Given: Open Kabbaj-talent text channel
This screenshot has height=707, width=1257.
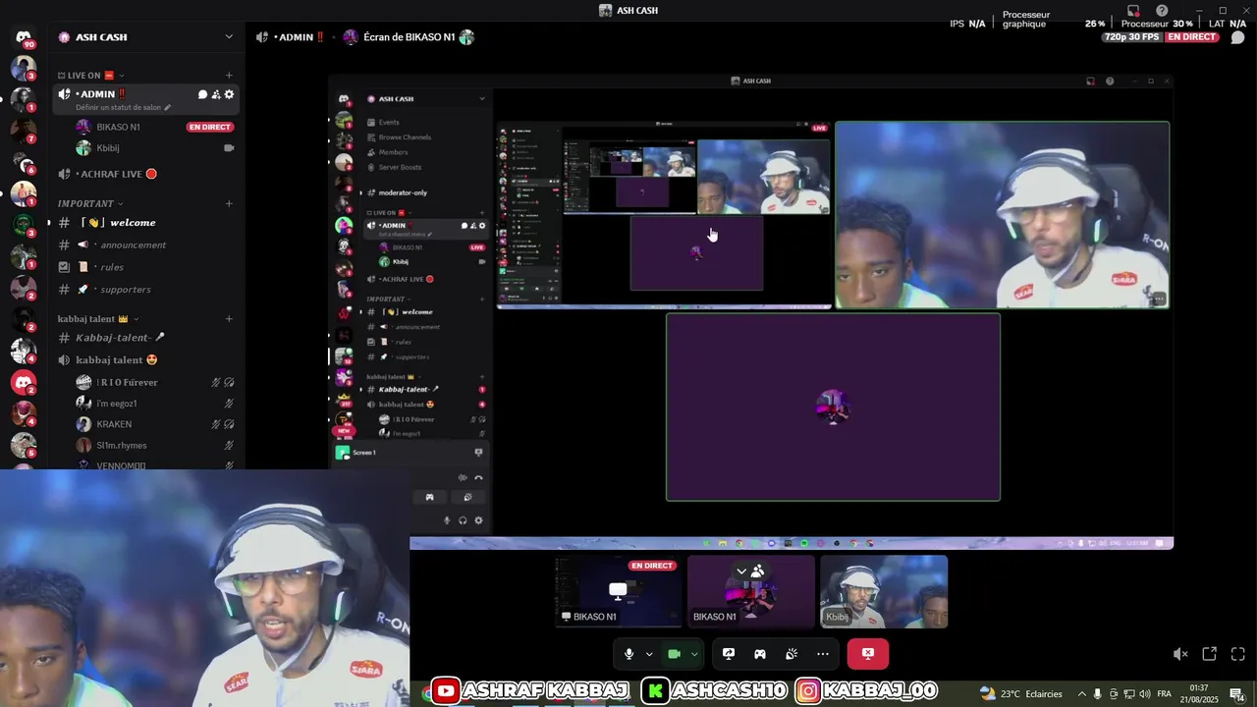Looking at the screenshot, I should tap(145, 338).
